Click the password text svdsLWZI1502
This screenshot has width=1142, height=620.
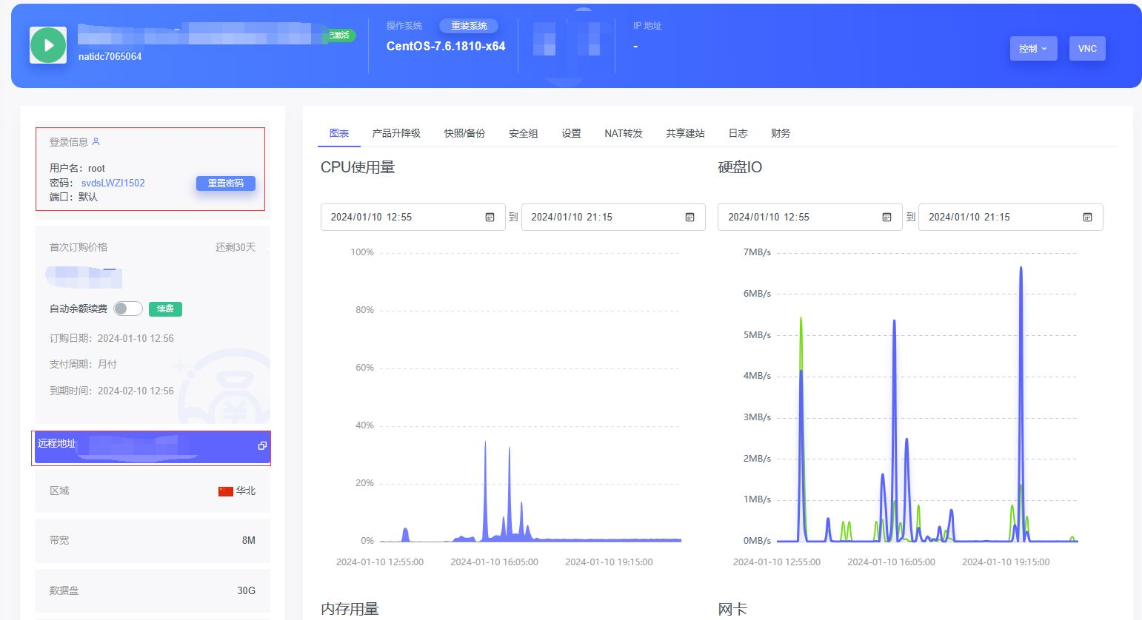click(x=113, y=183)
